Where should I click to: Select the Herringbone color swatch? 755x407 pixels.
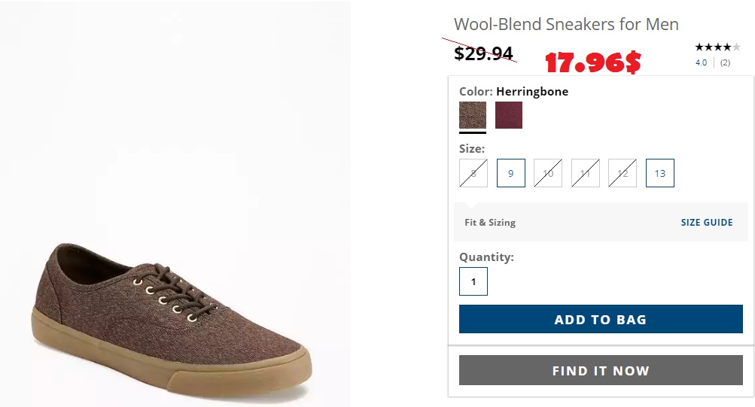tap(473, 115)
